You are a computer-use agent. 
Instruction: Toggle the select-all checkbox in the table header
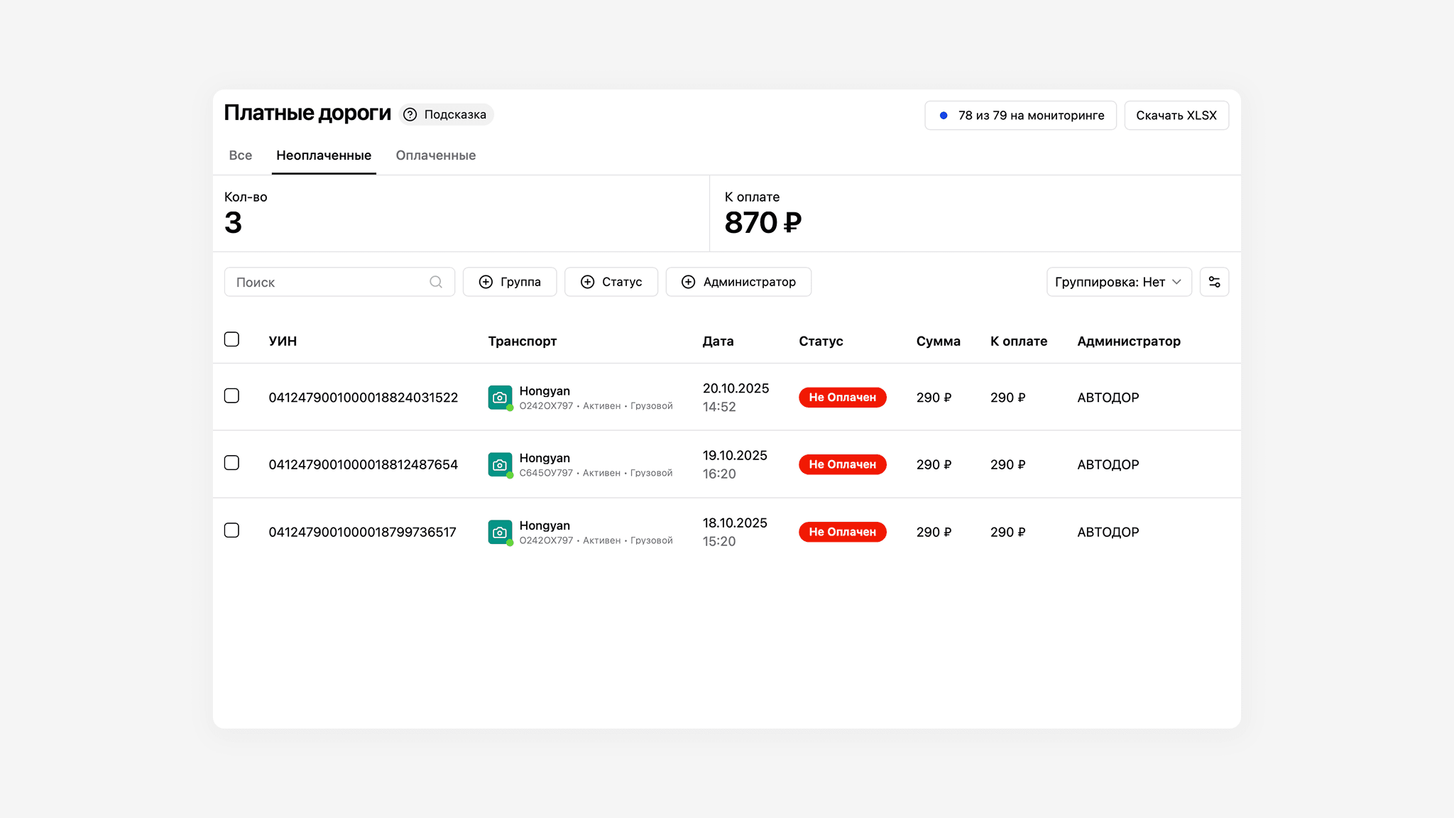click(x=231, y=339)
